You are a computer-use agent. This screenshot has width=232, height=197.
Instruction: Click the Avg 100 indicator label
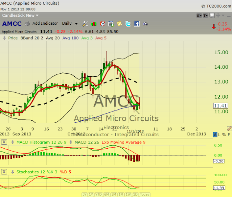pos(70,38)
